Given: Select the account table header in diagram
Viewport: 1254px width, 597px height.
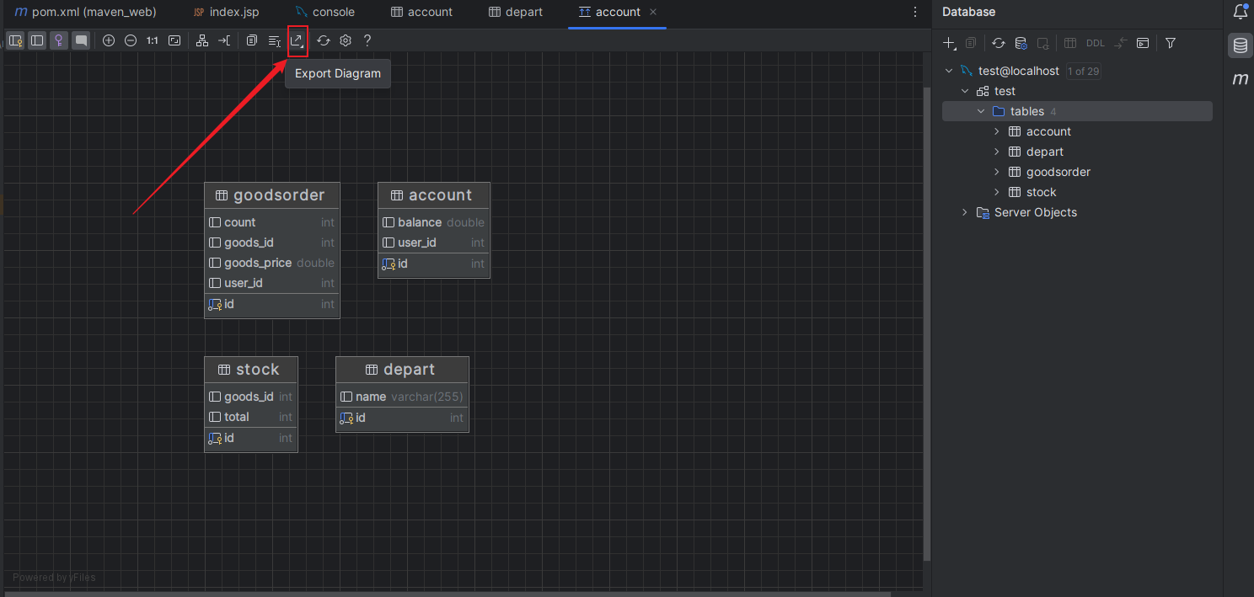Looking at the screenshot, I should tap(434, 195).
